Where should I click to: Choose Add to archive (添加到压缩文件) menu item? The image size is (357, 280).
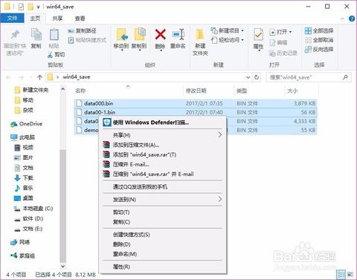pos(163,145)
